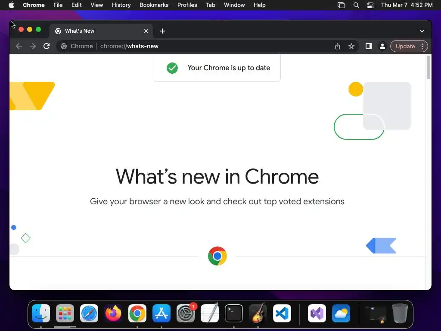Open the View menu

point(96,5)
